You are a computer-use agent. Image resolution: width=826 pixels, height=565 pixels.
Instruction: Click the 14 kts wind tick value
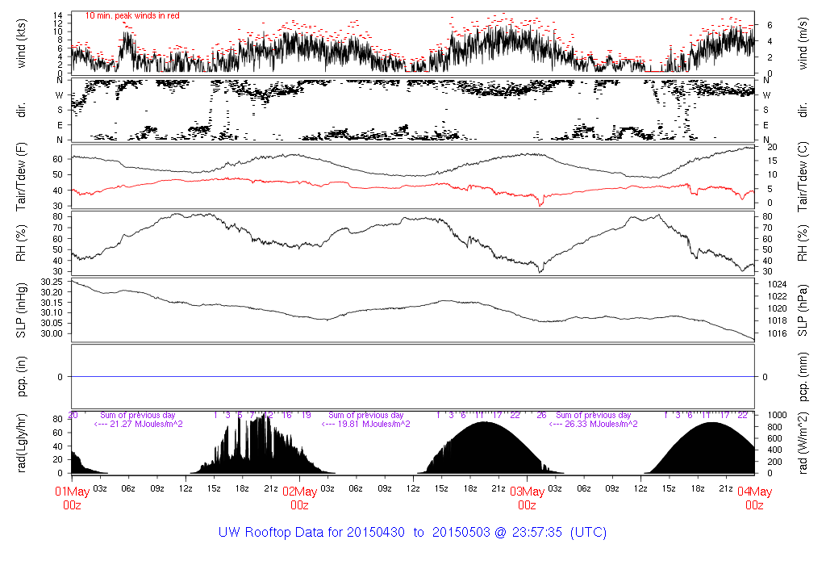pos(58,15)
